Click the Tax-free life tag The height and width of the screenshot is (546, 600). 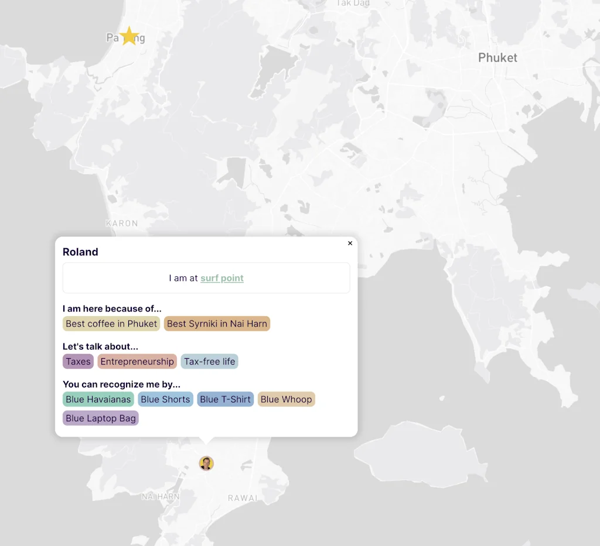(209, 362)
